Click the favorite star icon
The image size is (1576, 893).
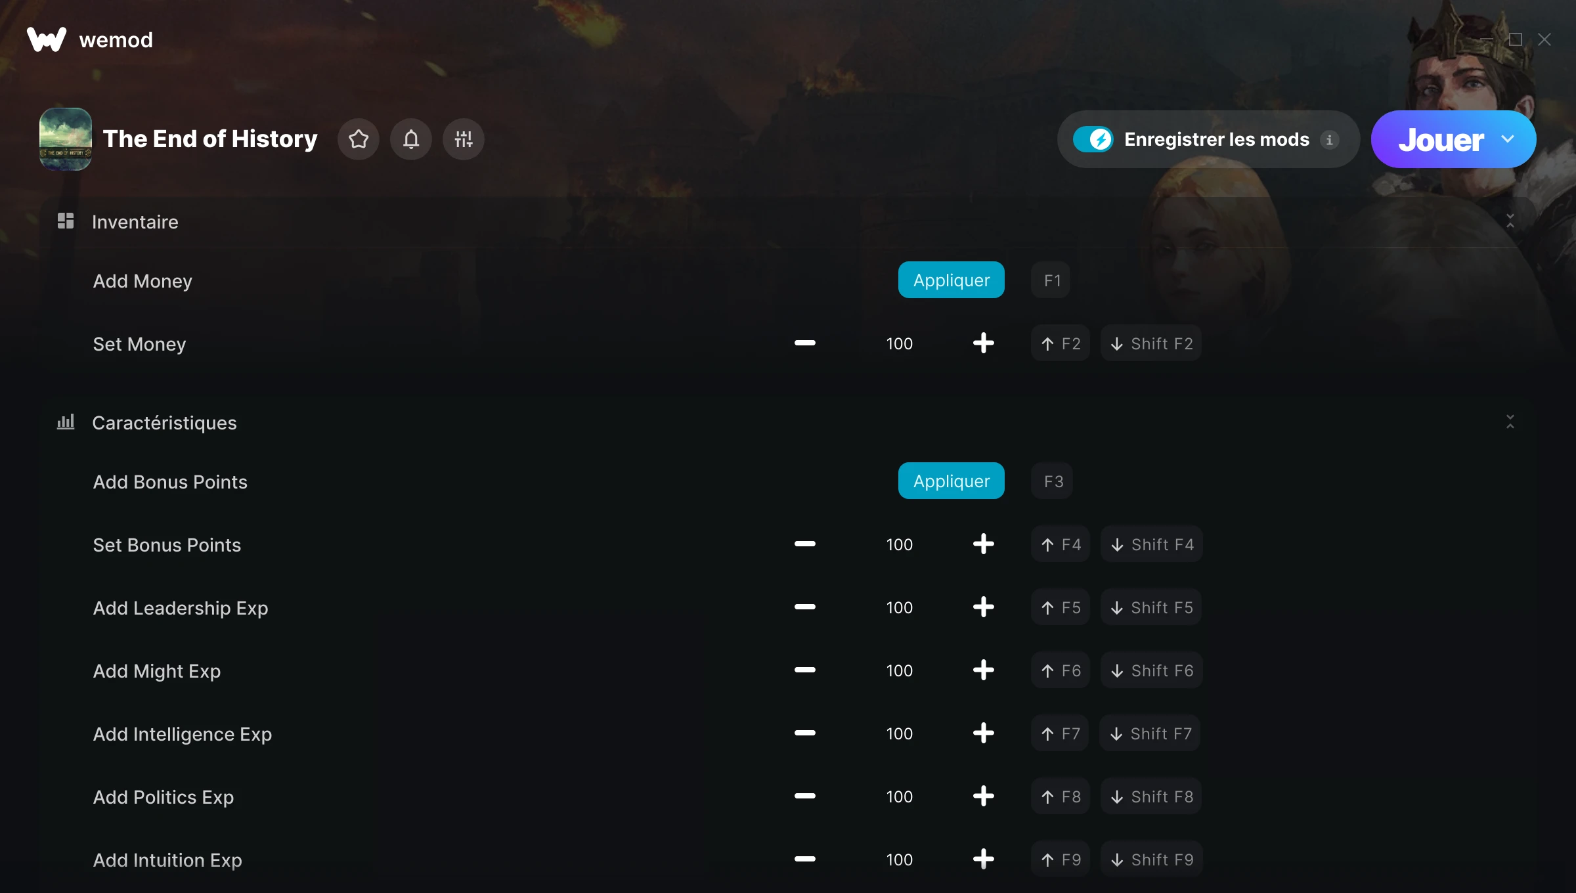[x=359, y=139]
